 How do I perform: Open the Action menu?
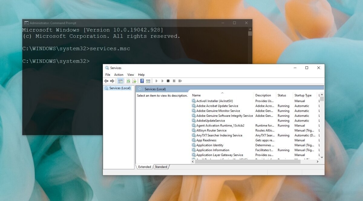[x=119, y=75]
